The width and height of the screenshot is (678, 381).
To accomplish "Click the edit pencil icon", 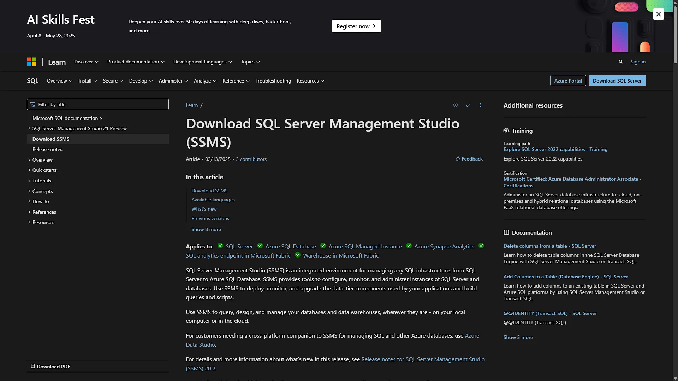I will point(468,105).
